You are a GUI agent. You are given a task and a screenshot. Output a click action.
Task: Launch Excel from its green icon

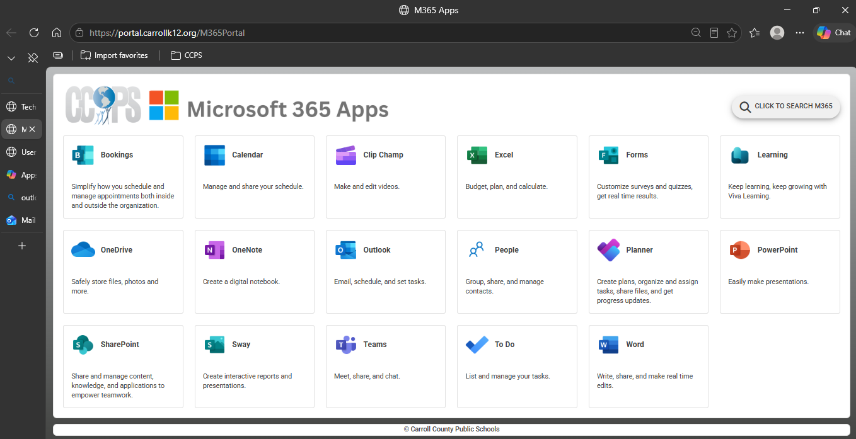click(x=477, y=155)
